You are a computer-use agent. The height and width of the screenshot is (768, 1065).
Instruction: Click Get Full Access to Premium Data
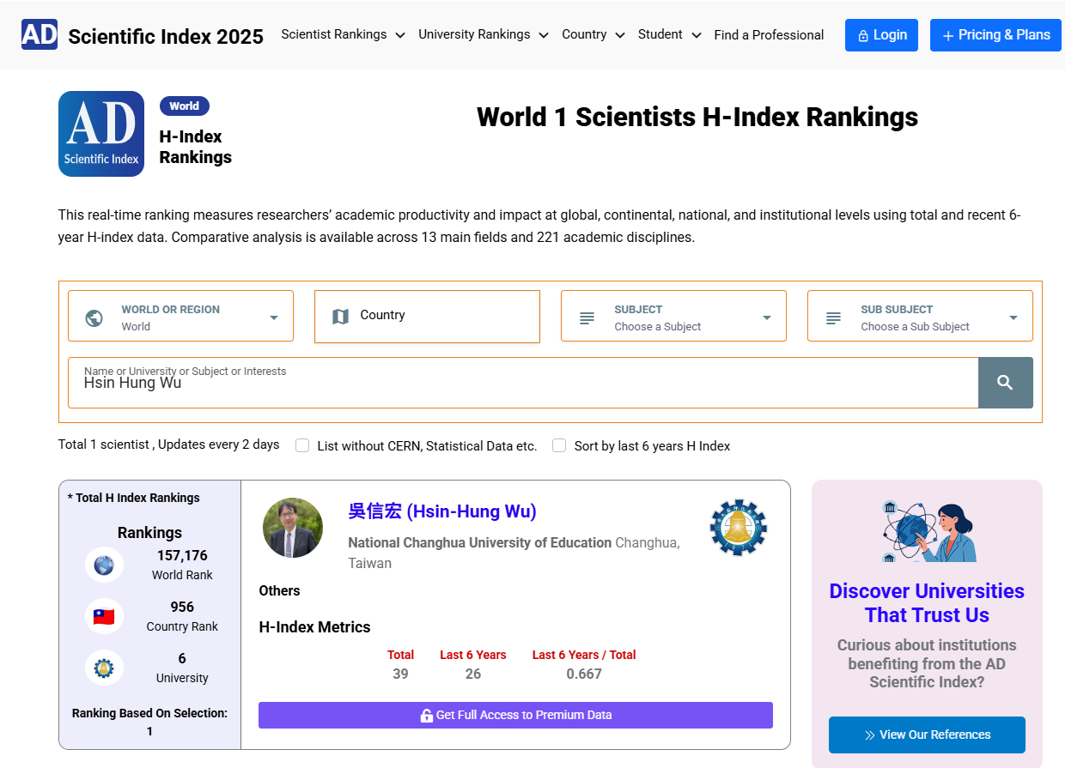click(x=515, y=715)
